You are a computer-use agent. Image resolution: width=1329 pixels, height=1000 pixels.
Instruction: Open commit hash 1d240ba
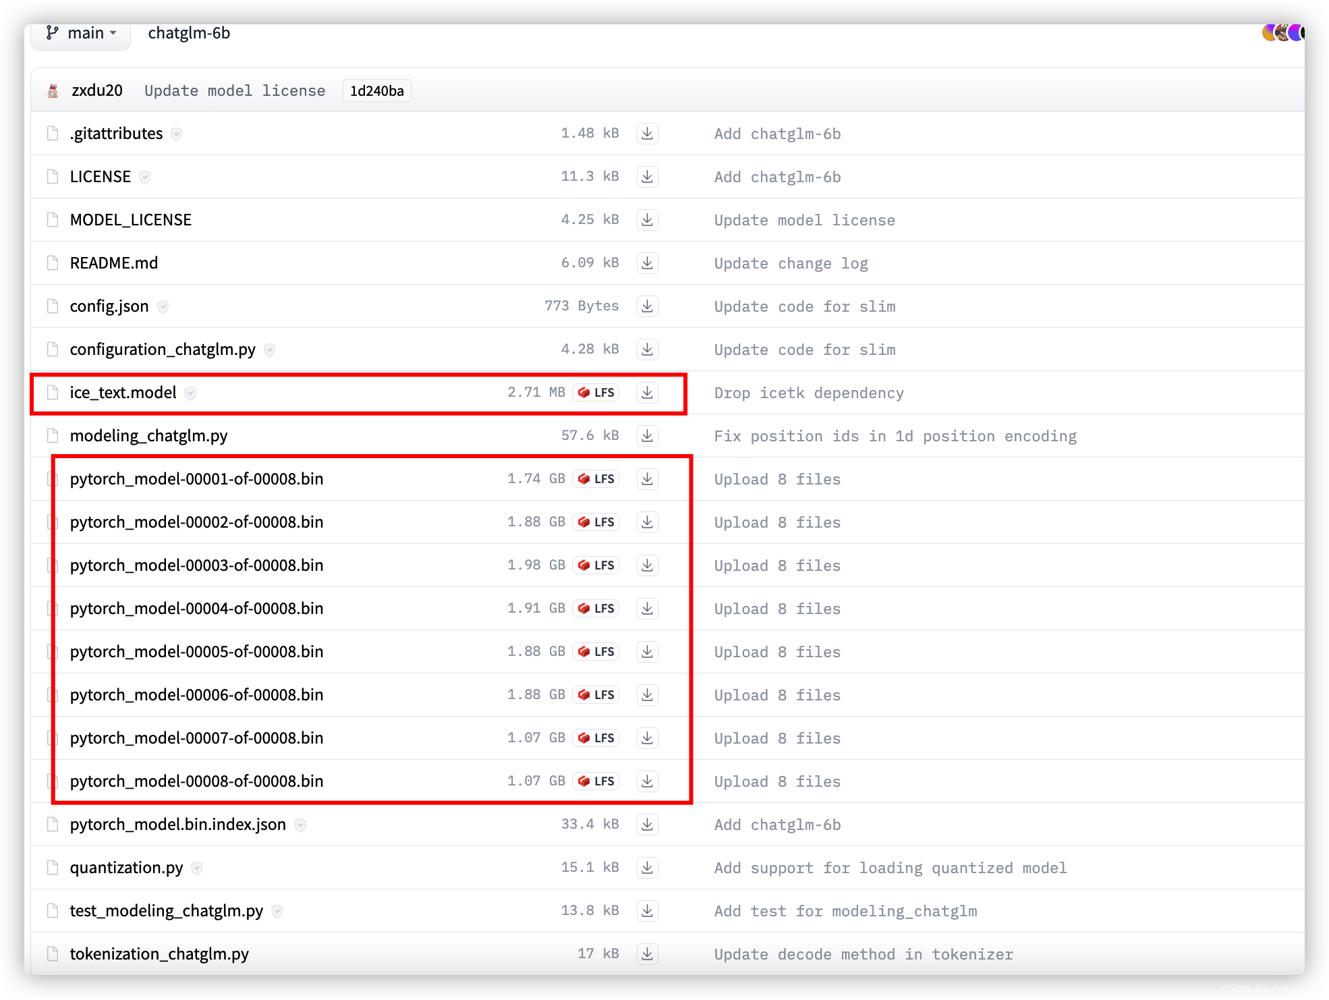click(376, 91)
